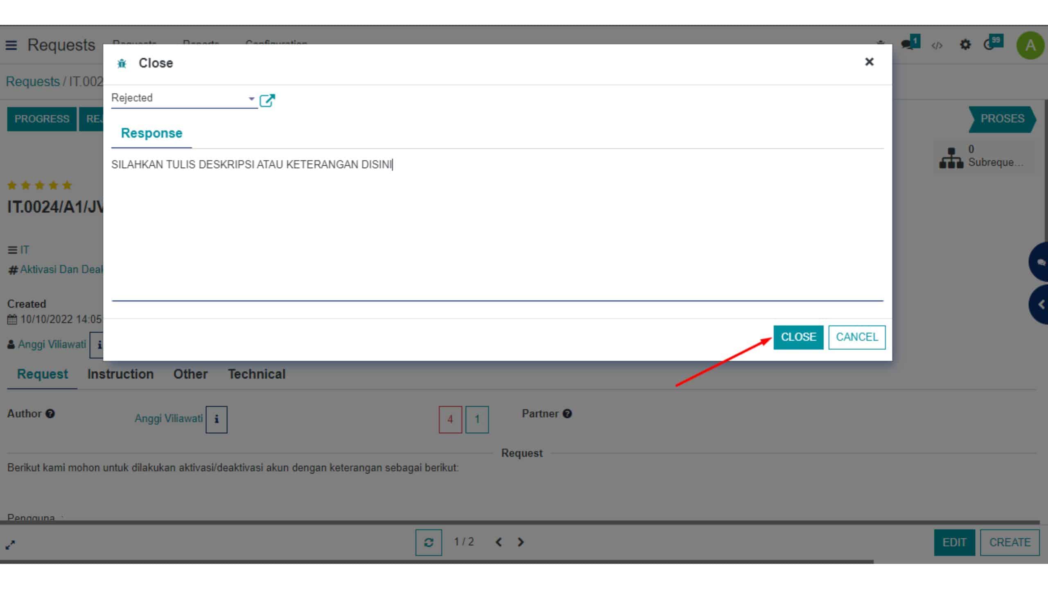The image size is (1048, 589).
Task: Switch to the Instruction tab
Action: click(120, 374)
